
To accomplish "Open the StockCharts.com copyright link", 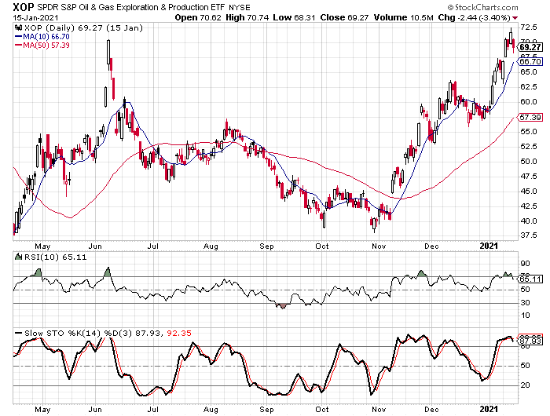I will click(482, 7).
